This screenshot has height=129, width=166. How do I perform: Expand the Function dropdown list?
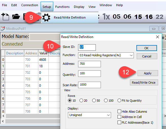coord(106,55)
